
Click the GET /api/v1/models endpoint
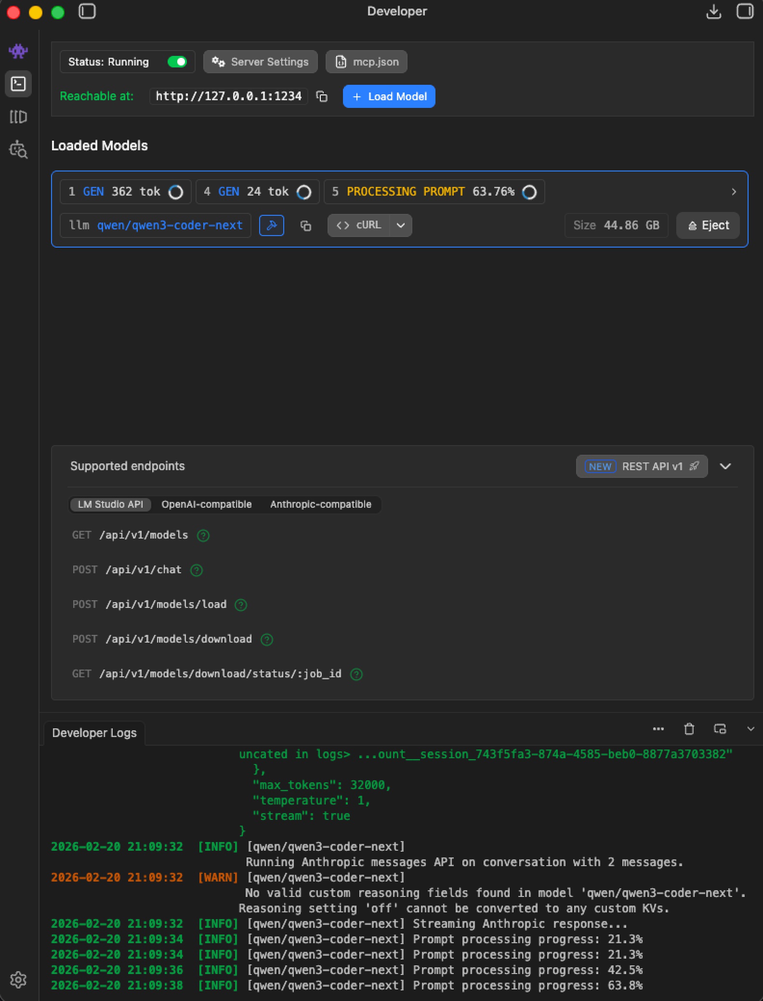click(130, 535)
